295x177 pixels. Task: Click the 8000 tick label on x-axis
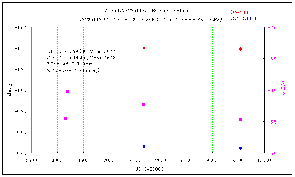click(x=161, y=160)
